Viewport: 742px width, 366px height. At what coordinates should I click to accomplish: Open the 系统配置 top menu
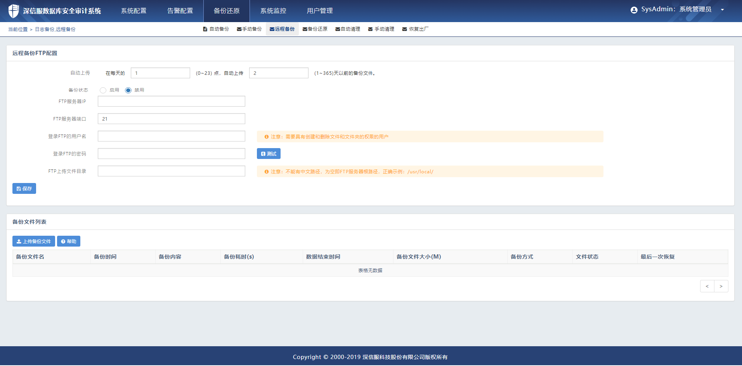133,11
